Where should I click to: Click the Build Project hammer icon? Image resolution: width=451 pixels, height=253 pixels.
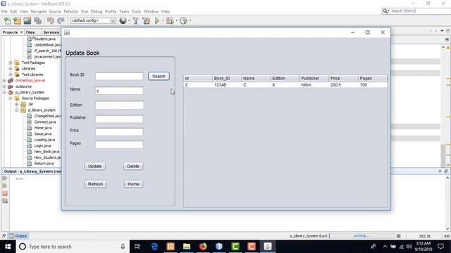(x=135, y=20)
